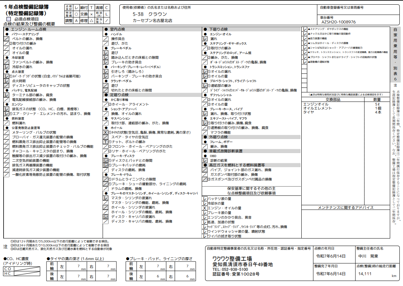Tick the メターリング・バルブの状態 checkbox
The width and height of the screenshot is (403, 286).
click(x=6, y=133)
